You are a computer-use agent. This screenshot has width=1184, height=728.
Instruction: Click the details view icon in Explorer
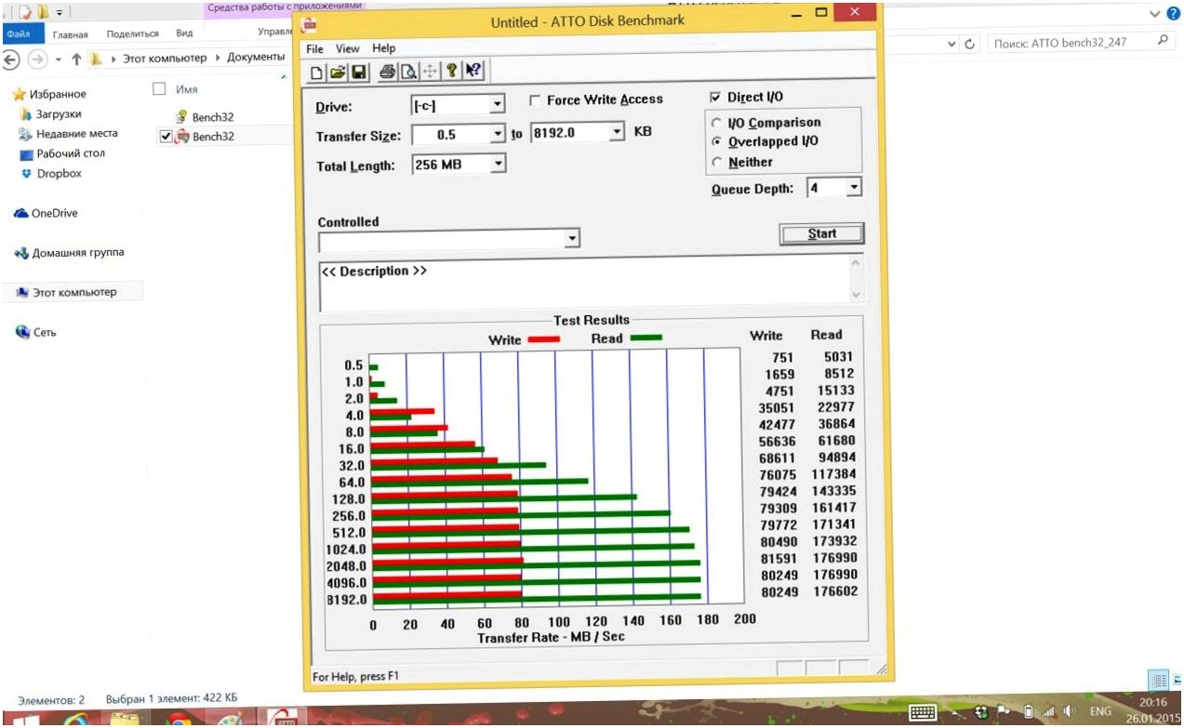[1158, 680]
